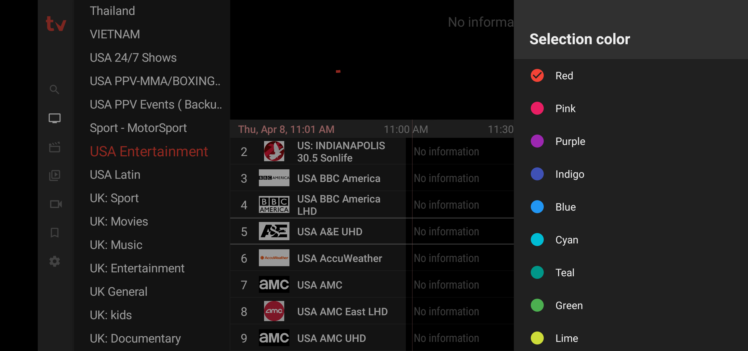Select the live TV monitor icon

coord(54,118)
